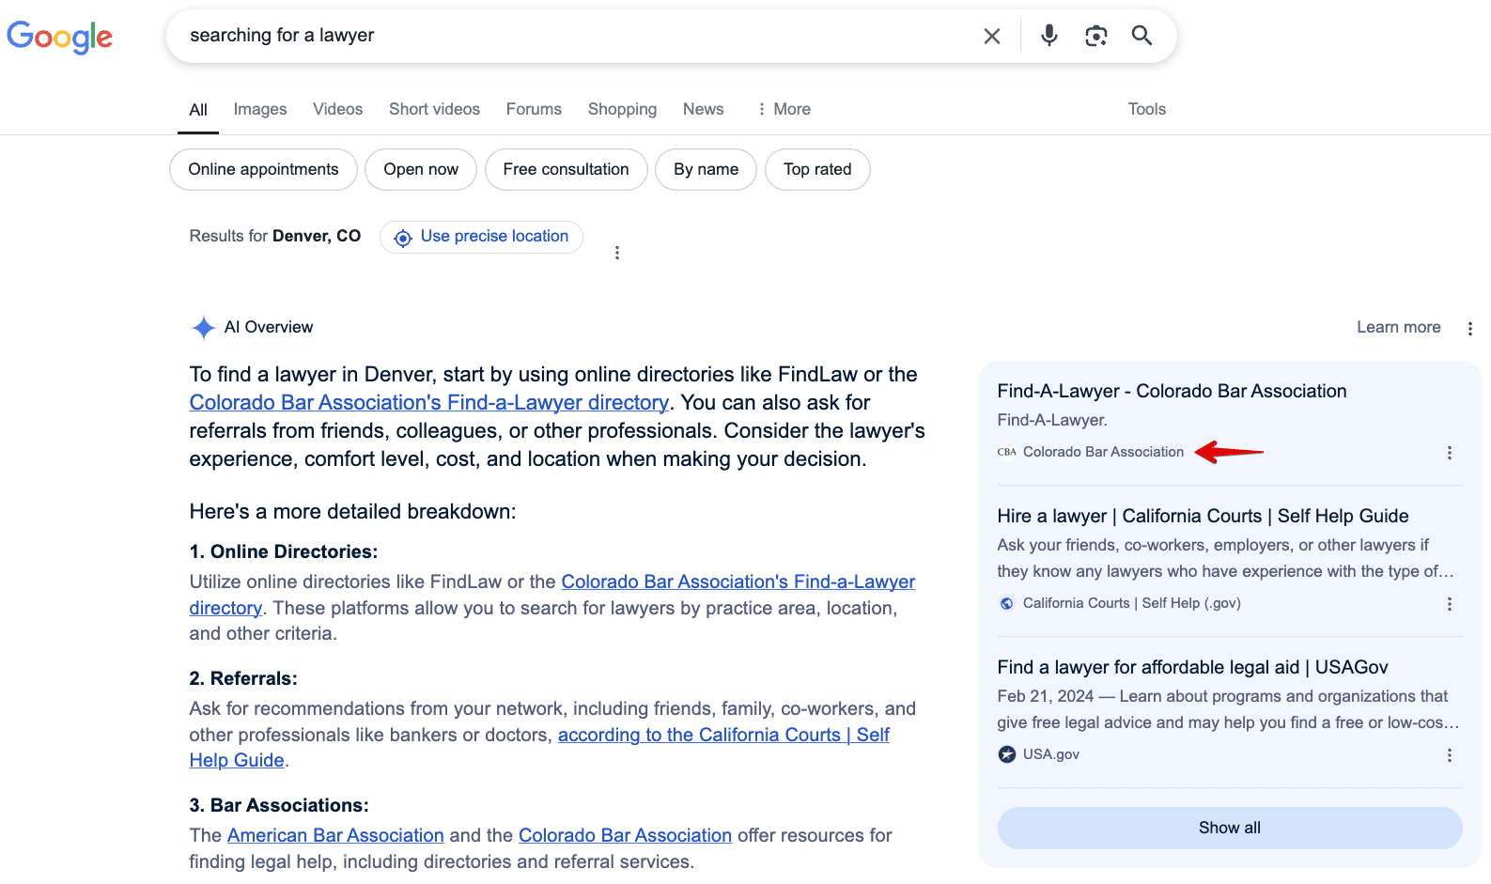Screen dimensions: 1491x884
Task: Apply the Free consultation filter chip
Action: click(x=566, y=169)
